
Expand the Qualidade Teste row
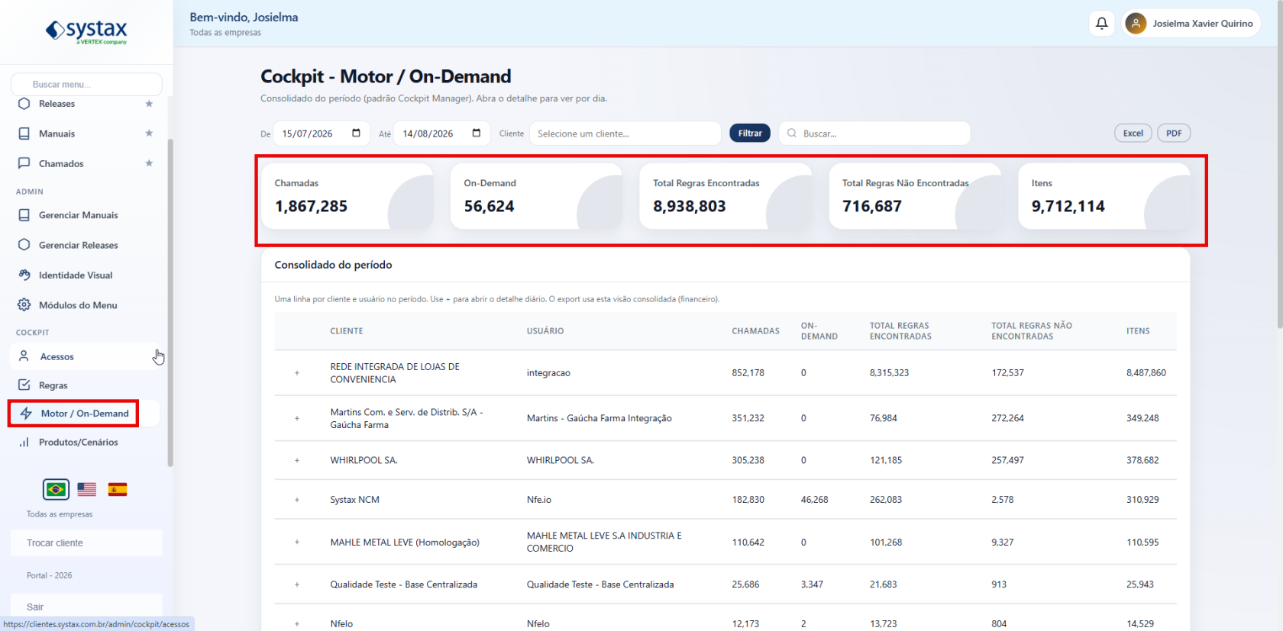pyautogui.click(x=297, y=584)
